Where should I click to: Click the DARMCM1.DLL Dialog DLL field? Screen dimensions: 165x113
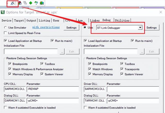coord(15,101)
